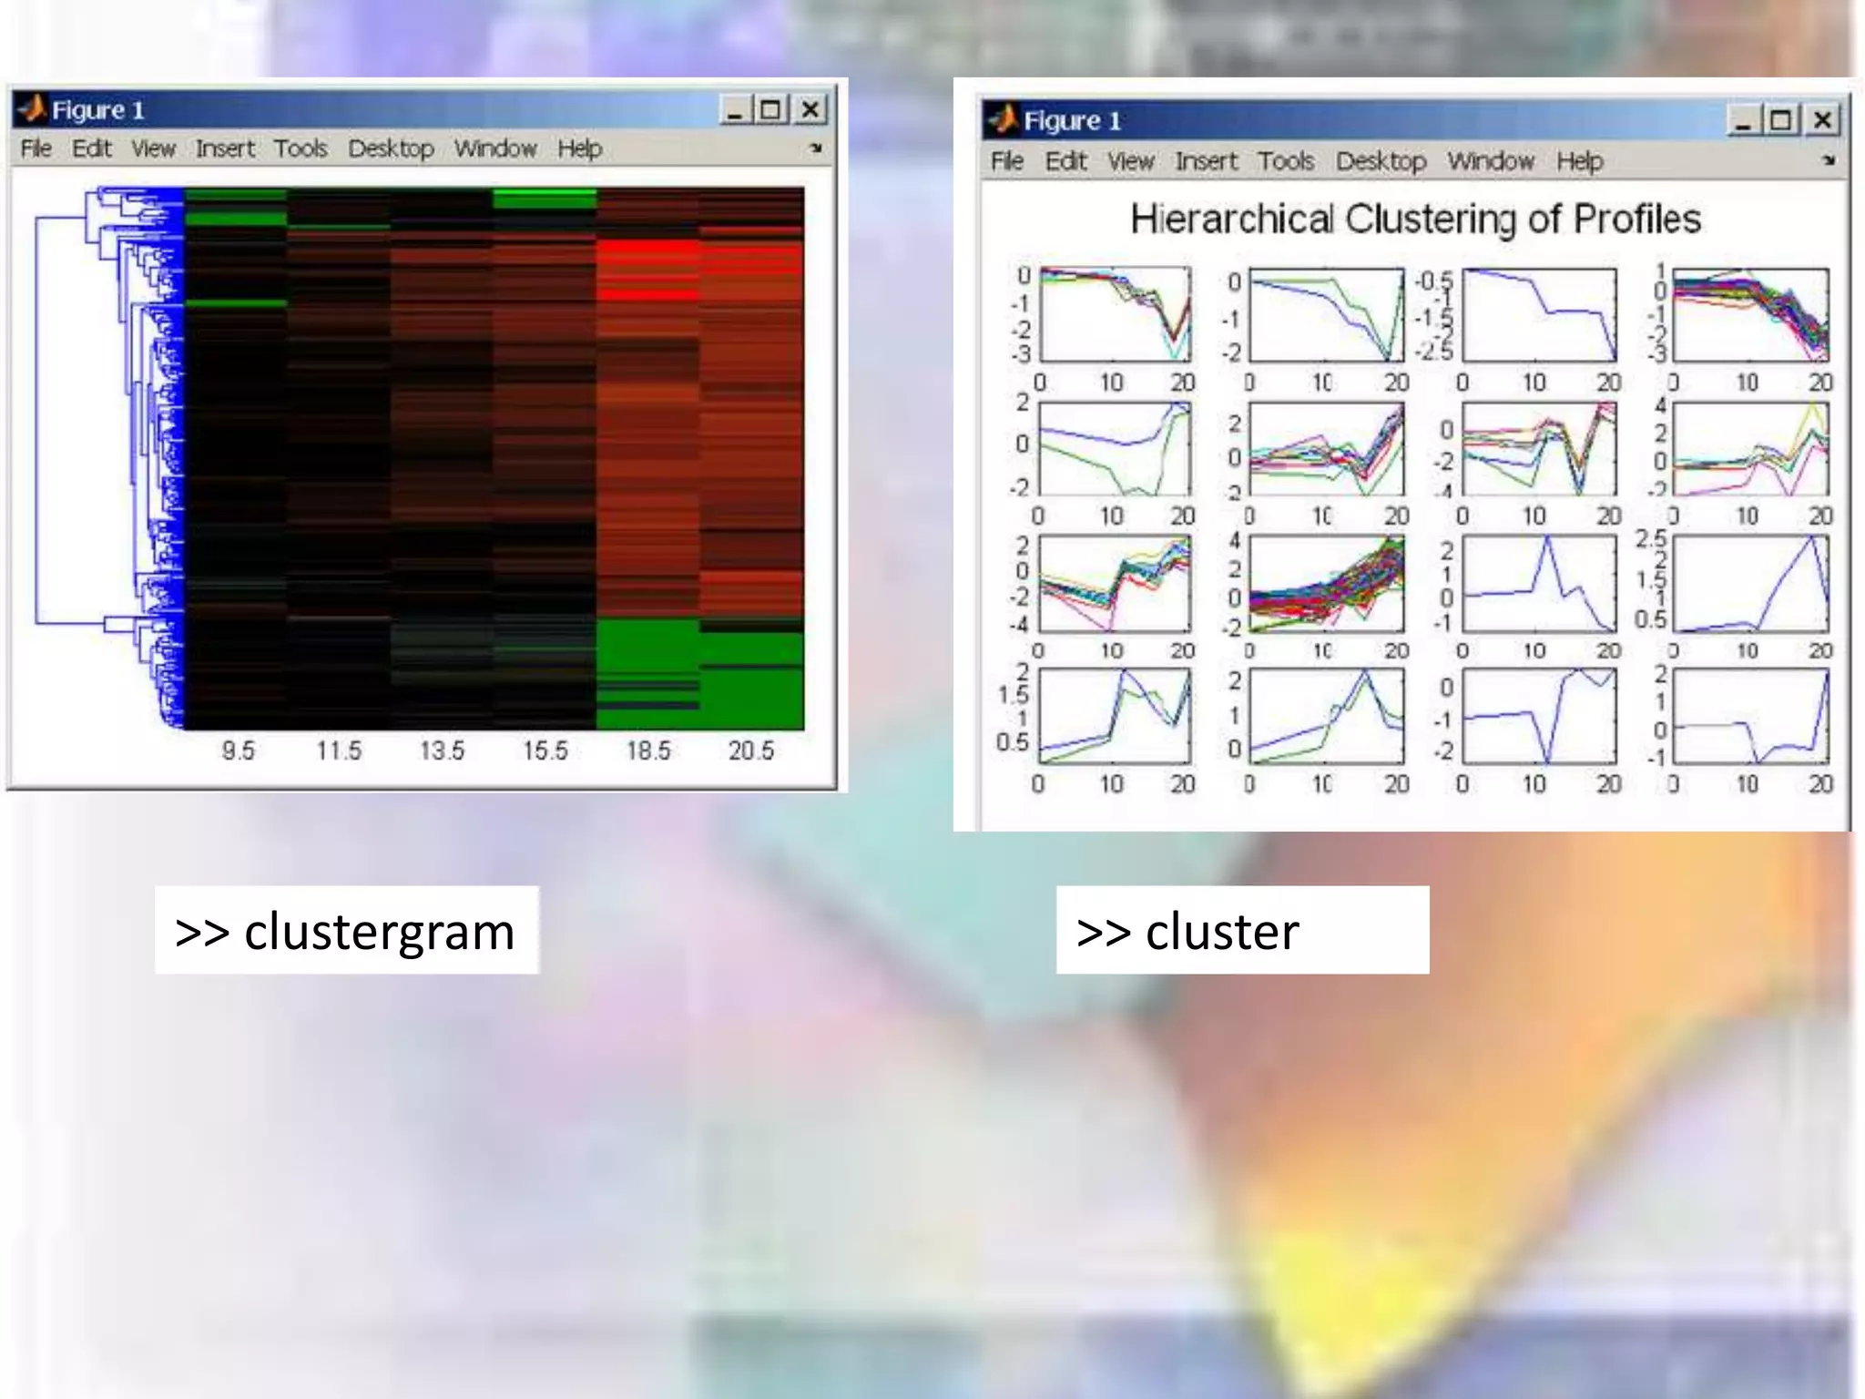Click 'Figure 1' title of Hierarchical Clustering window
This screenshot has height=1399, width=1865.
pyautogui.click(x=1072, y=120)
